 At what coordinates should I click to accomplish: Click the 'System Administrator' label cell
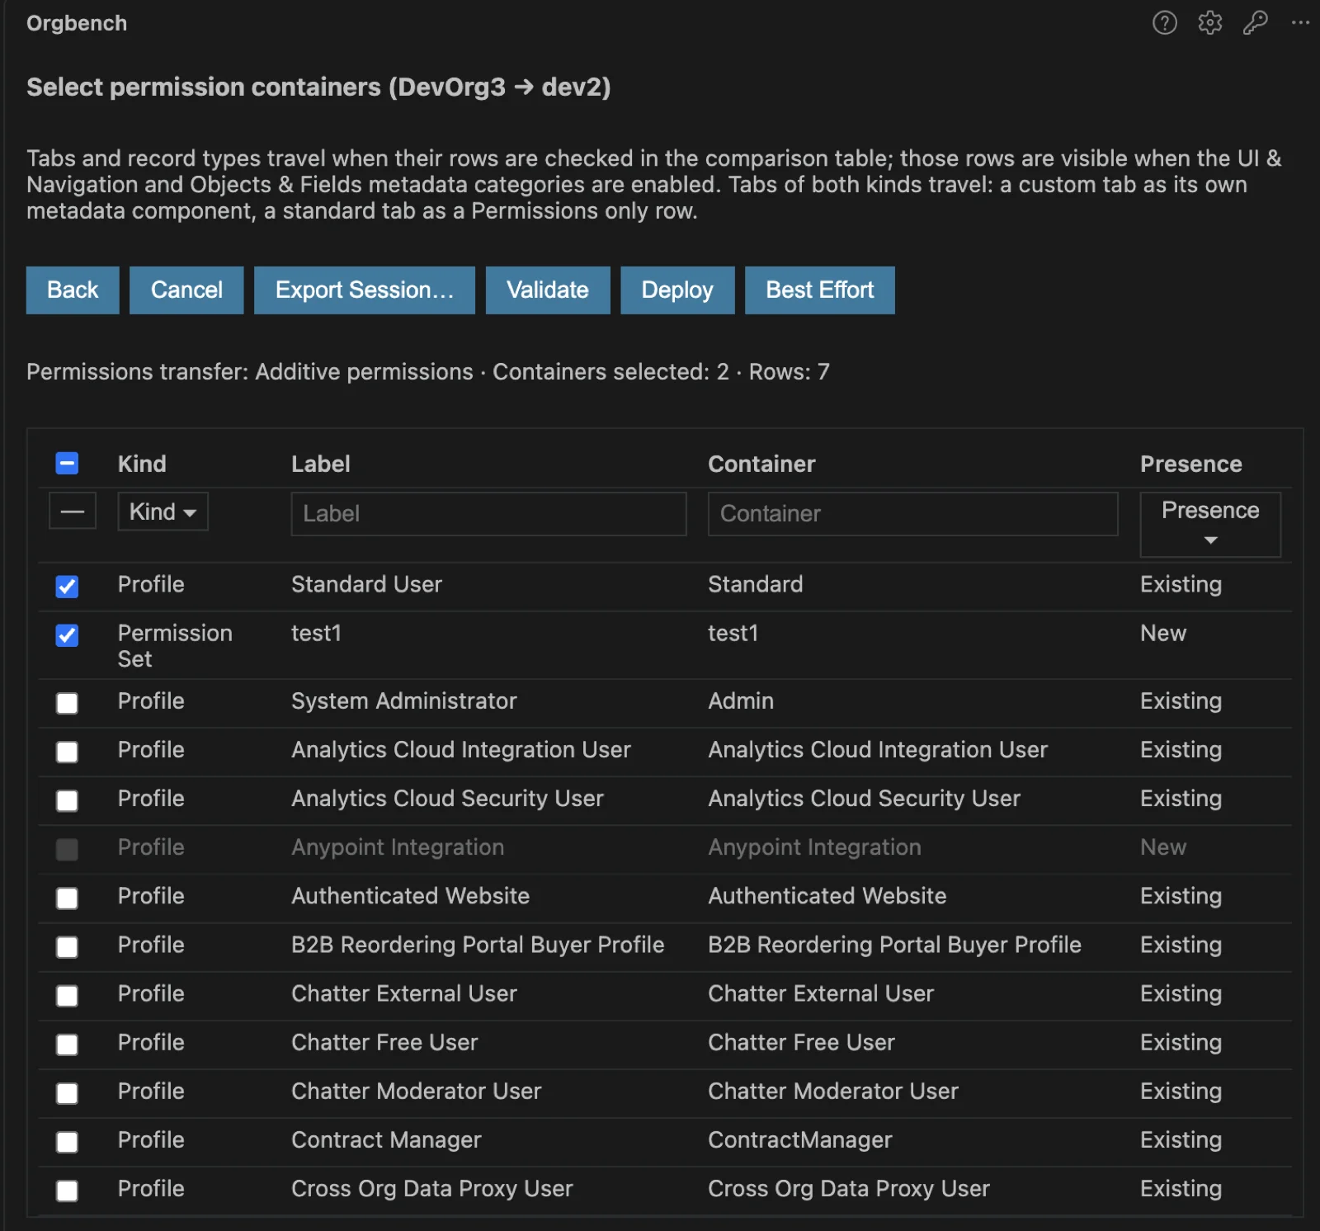404,700
